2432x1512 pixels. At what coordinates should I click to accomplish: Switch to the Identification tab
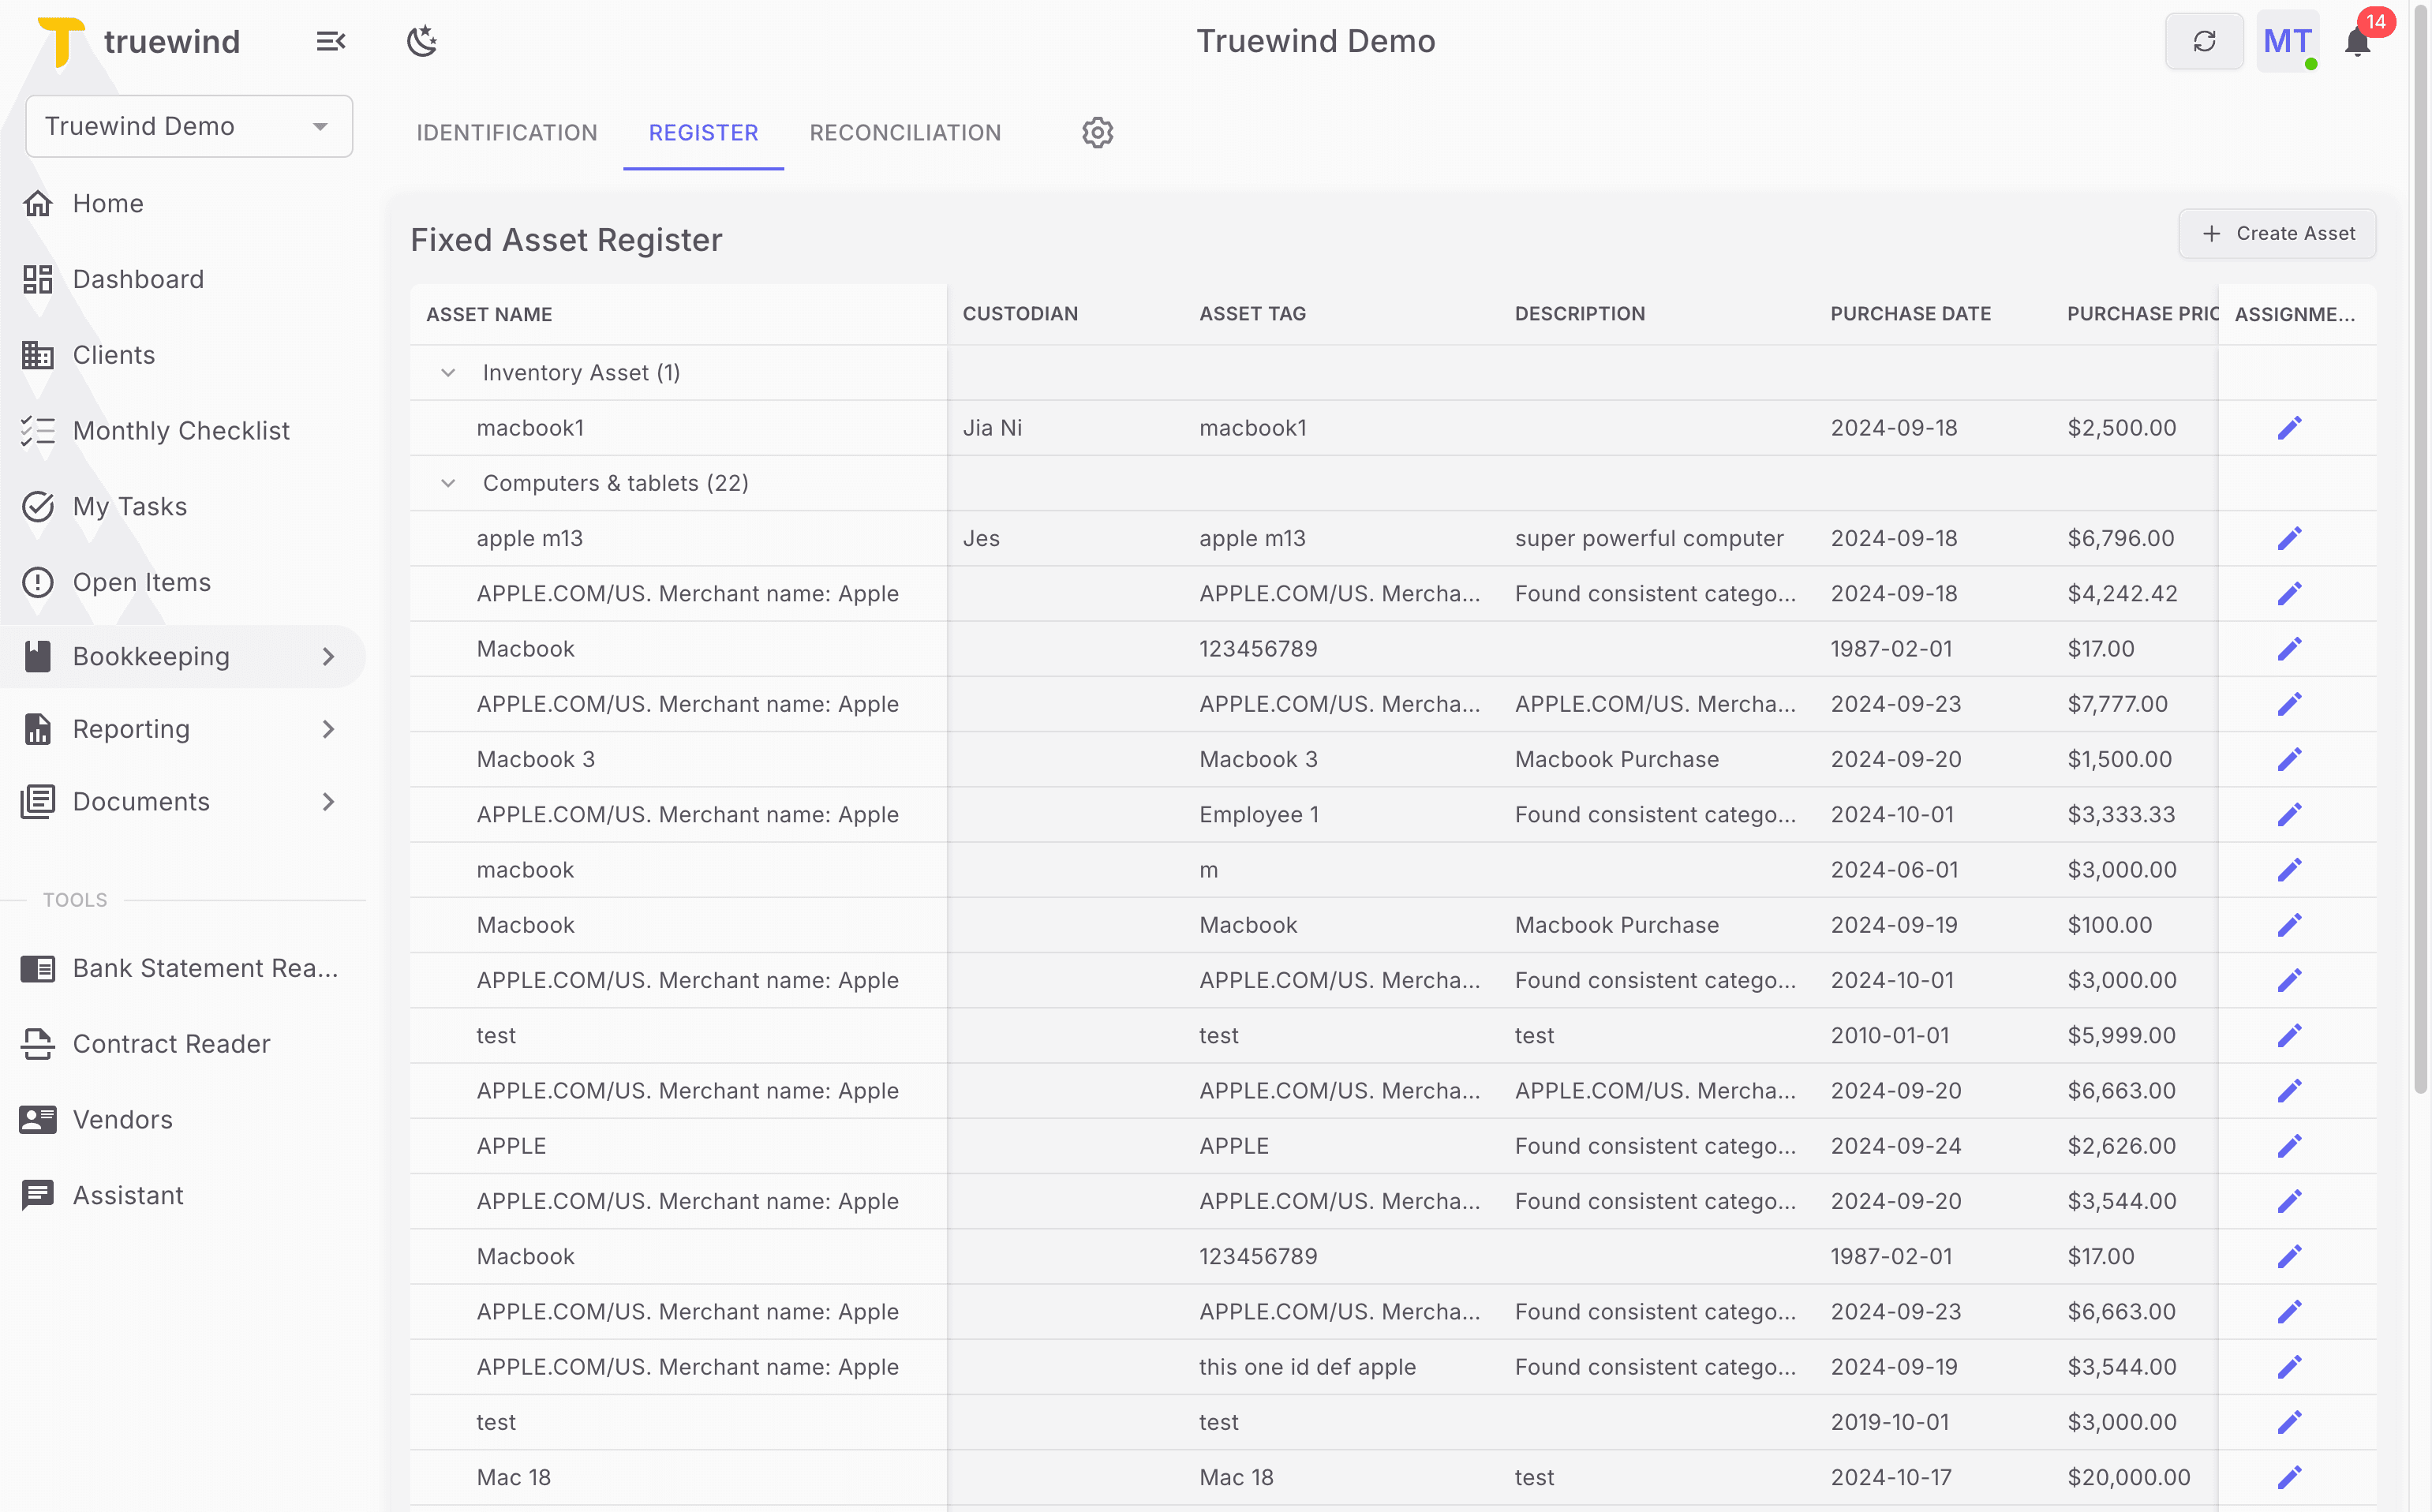[x=506, y=132]
